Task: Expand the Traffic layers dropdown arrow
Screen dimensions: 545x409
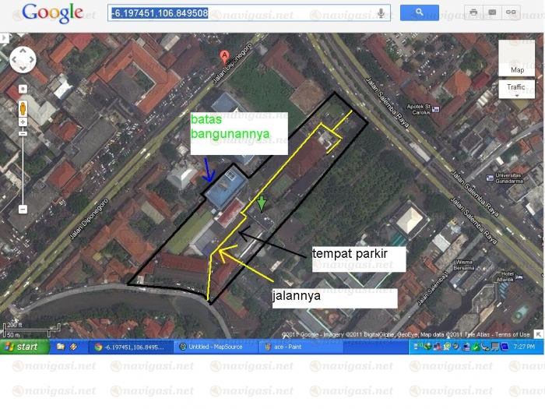Action: [516, 96]
